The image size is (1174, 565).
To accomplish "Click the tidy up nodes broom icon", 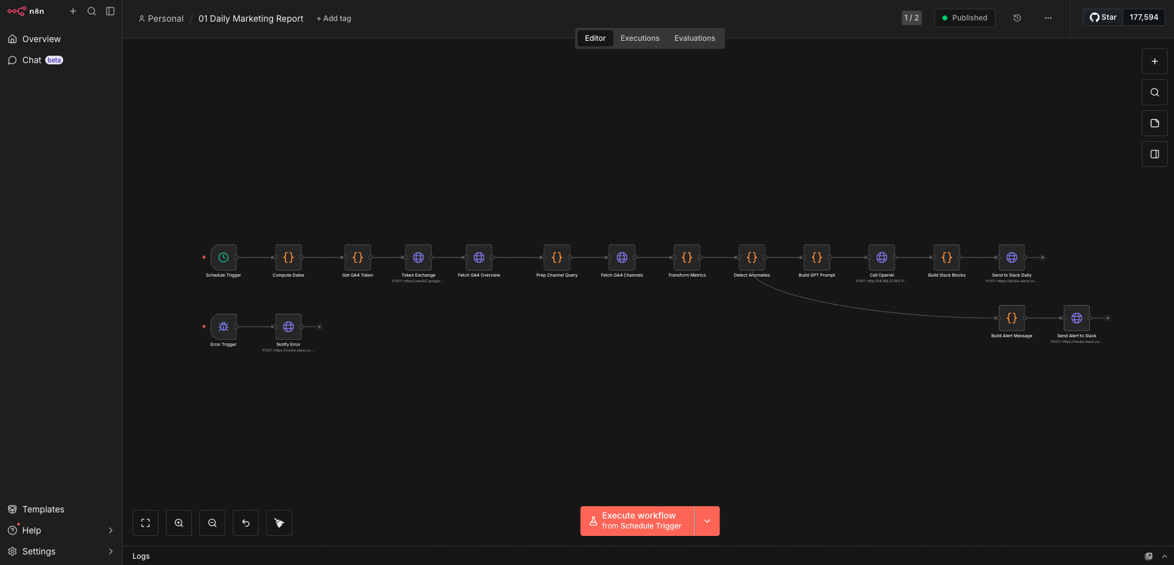I will click(279, 523).
